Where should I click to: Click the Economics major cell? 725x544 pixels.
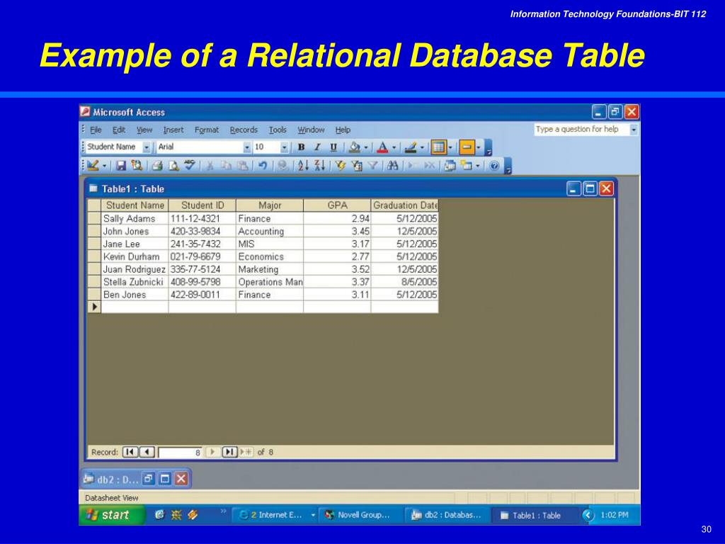[270, 256]
